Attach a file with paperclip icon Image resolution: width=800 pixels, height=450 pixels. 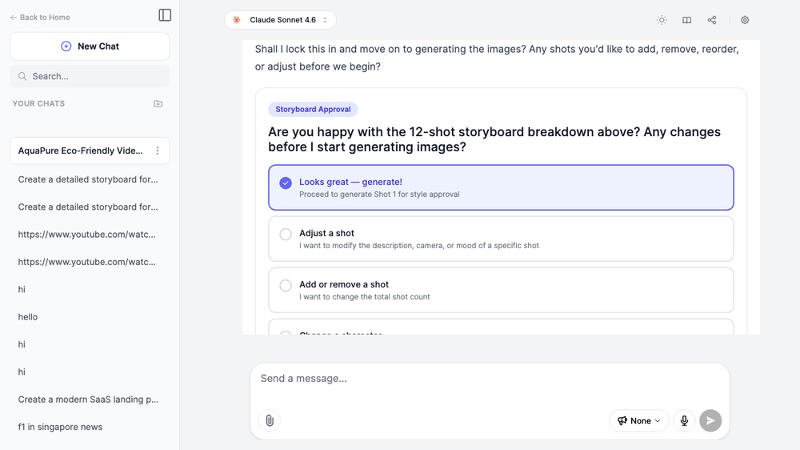(270, 420)
